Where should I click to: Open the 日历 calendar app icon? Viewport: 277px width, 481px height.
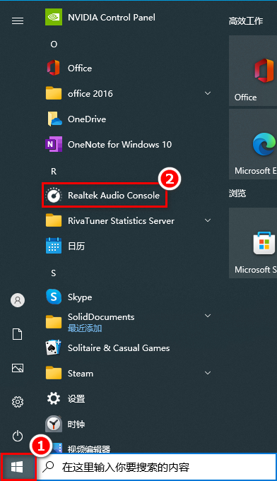(x=54, y=246)
